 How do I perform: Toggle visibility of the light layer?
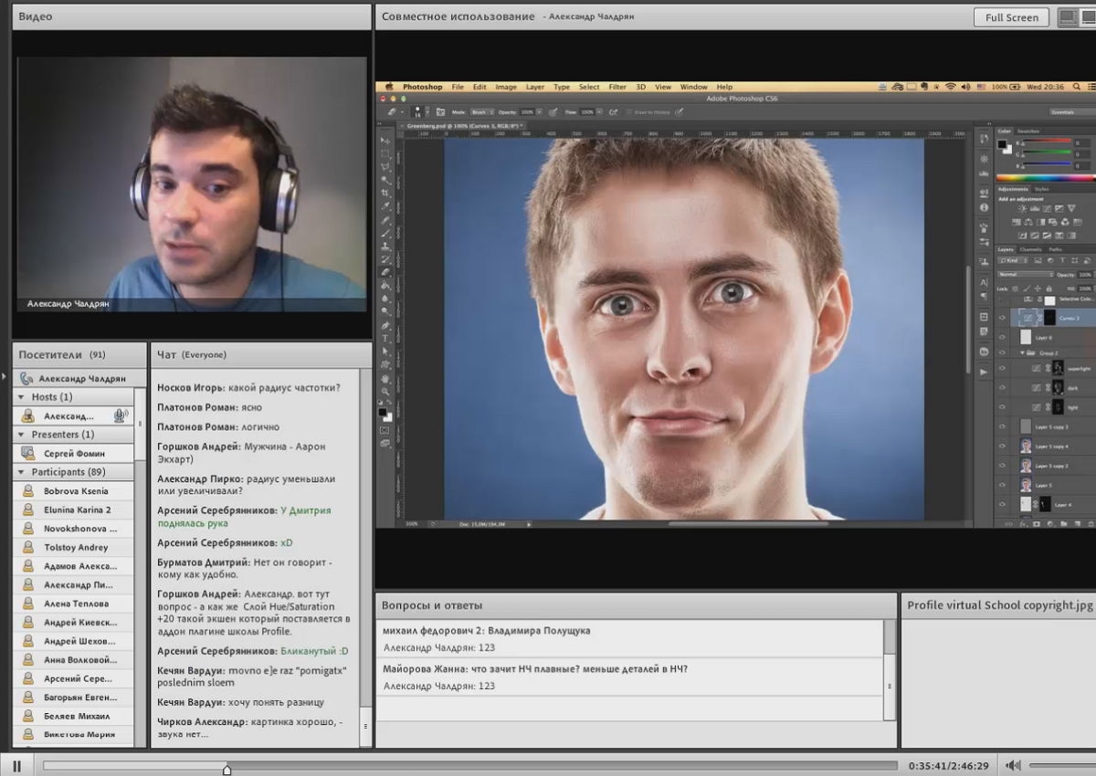point(1002,407)
